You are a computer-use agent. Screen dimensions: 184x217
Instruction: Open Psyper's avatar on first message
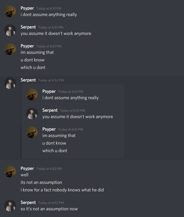pyautogui.click(x=10, y=11)
